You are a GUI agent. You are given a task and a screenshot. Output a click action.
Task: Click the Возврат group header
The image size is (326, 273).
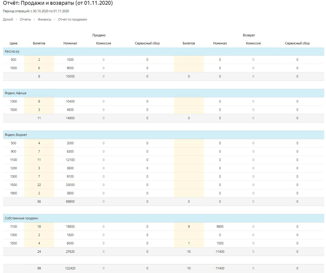(249, 35)
